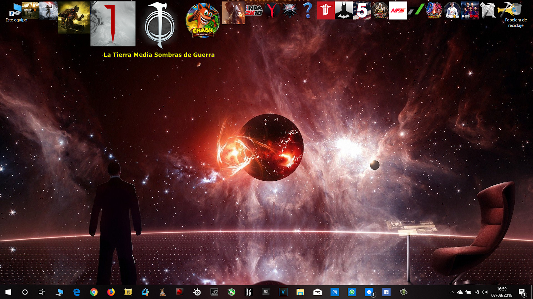Viewport: 533px width, 299px height.
Task: Open WhatsApp from the taskbar
Action: pos(352,292)
